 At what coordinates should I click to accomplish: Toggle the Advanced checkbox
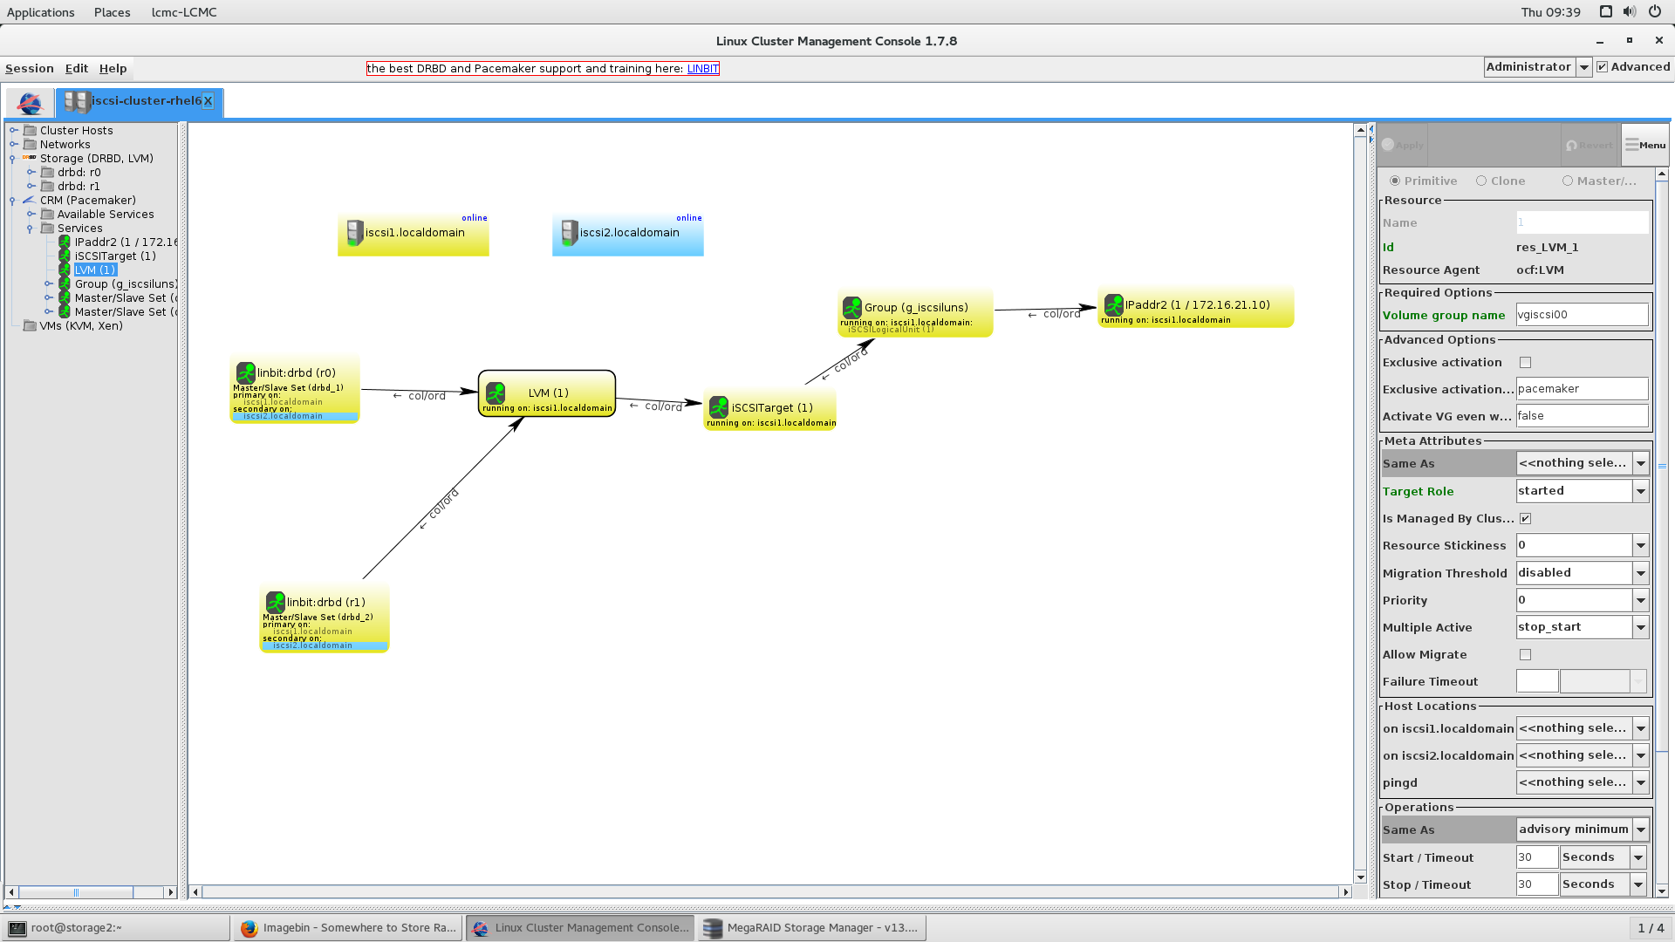pos(1602,67)
